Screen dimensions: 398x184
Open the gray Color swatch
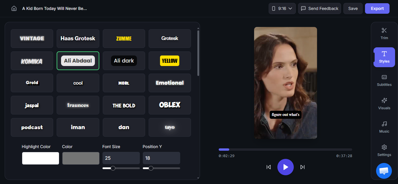click(81, 158)
